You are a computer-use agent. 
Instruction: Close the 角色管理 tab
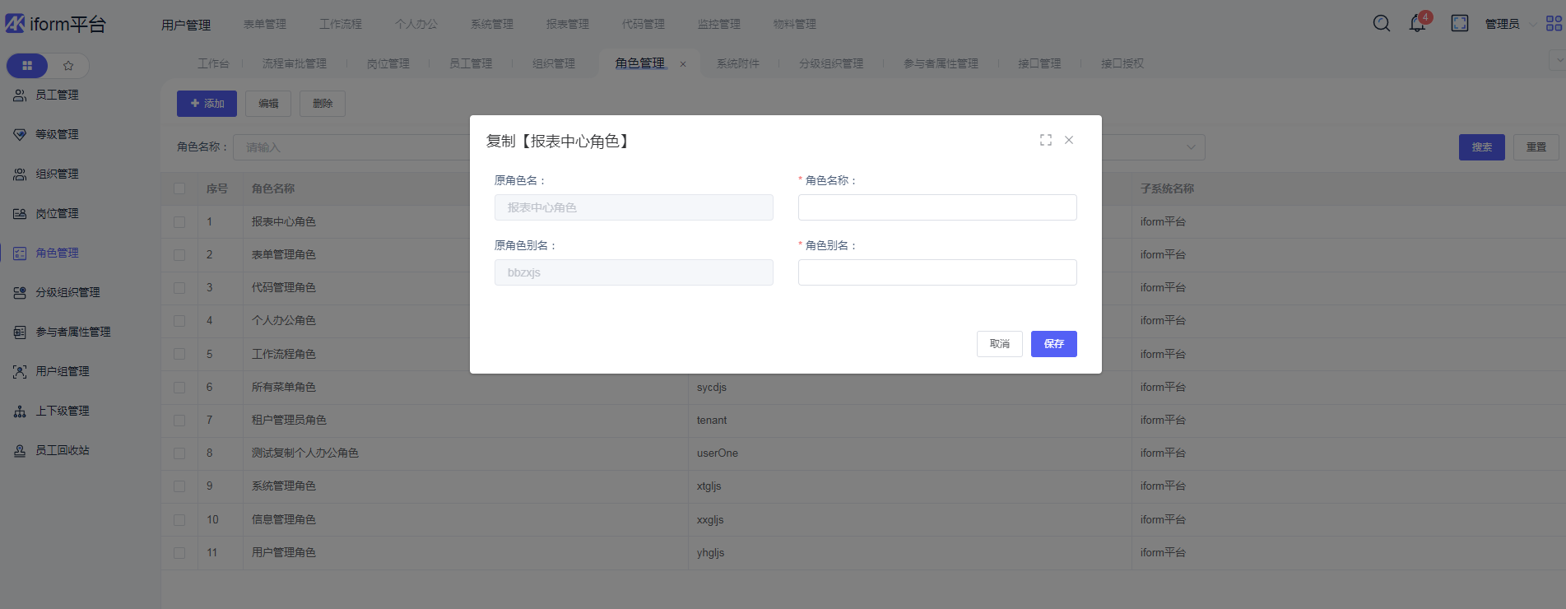click(x=683, y=64)
